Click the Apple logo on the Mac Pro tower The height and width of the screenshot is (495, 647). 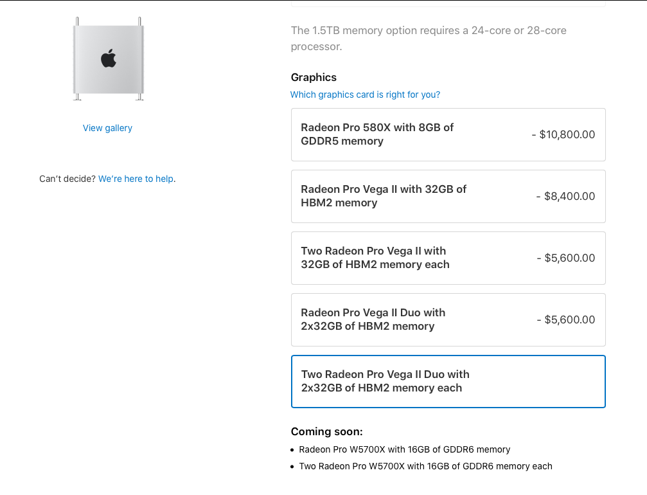(x=108, y=58)
